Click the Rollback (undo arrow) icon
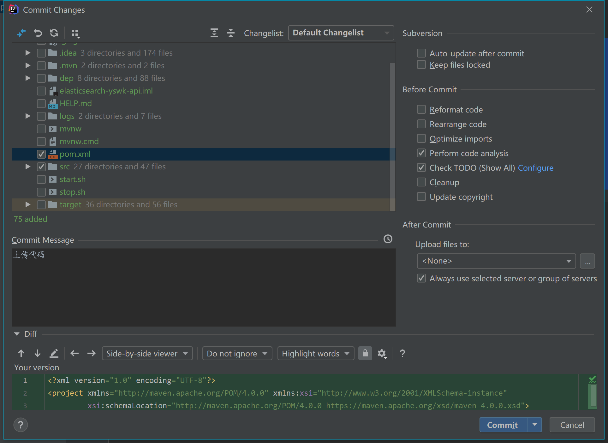The height and width of the screenshot is (443, 608). 38,33
